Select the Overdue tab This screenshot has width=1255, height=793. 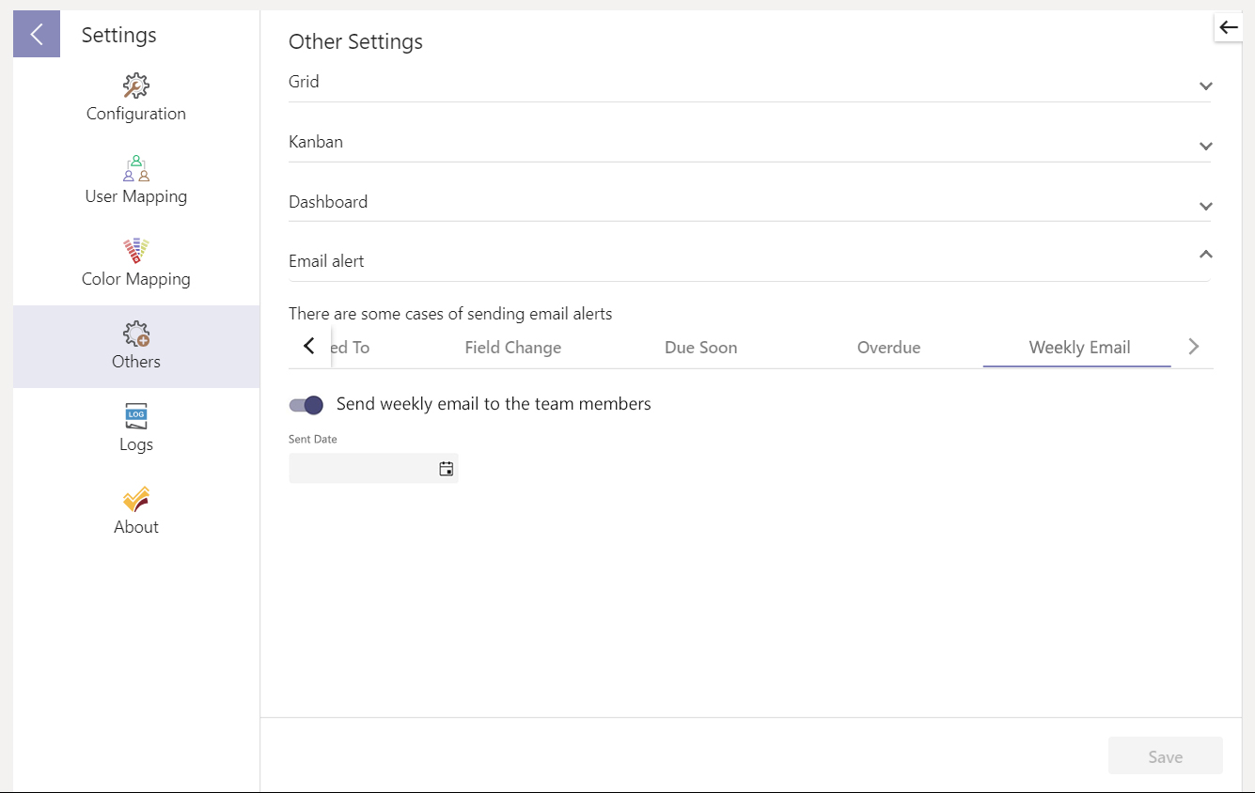(888, 348)
